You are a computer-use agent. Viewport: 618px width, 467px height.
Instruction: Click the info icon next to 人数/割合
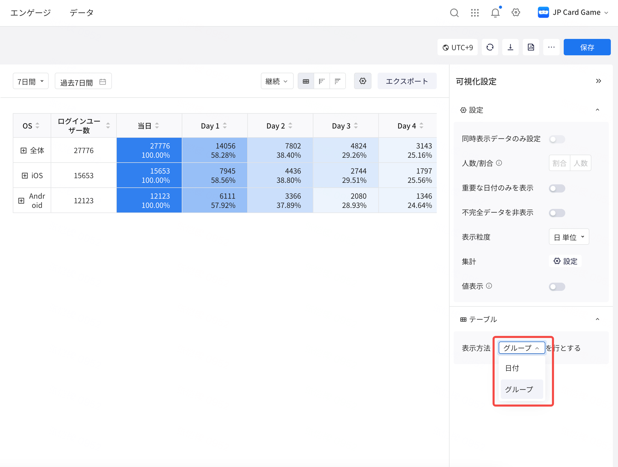point(499,163)
